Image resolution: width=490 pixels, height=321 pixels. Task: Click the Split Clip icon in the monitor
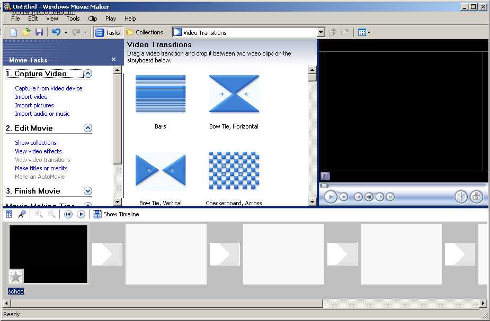pyautogui.click(x=461, y=197)
